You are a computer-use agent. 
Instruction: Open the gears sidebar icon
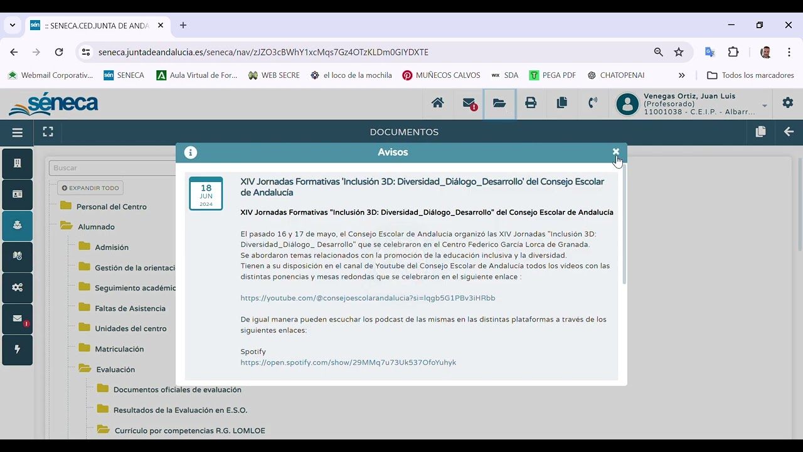[18, 288]
